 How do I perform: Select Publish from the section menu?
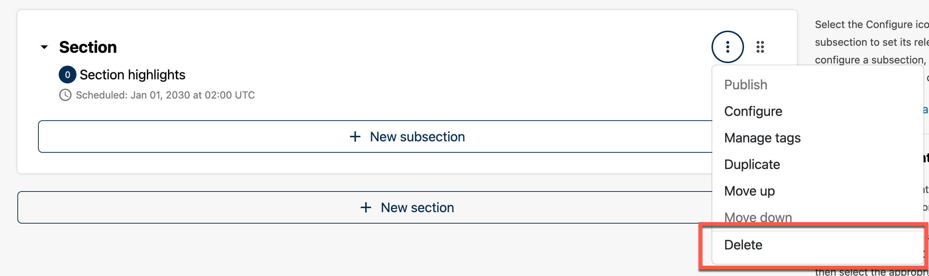(745, 84)
